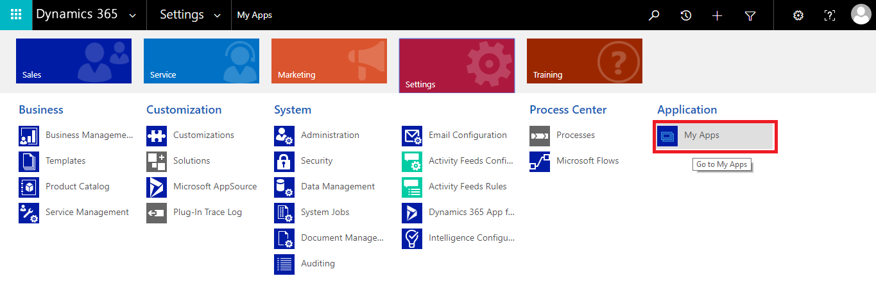Image resolution: width=876 pixels, height=285 pixels.
Task: Open the Sales tile
Action: 74,61
